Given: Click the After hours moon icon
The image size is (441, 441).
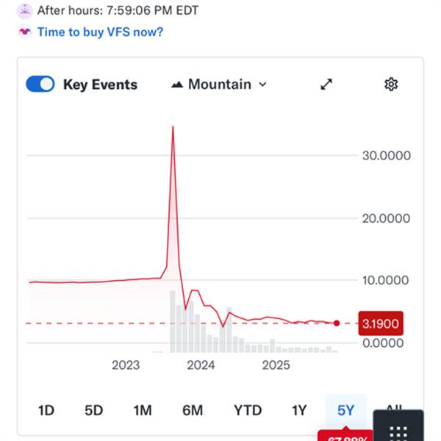Looking at the screenshot, I should [x=25, y=11].
